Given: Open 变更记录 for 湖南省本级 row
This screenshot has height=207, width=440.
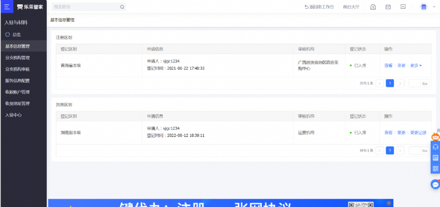Looking at the screenshot, I should click(419, 133).
